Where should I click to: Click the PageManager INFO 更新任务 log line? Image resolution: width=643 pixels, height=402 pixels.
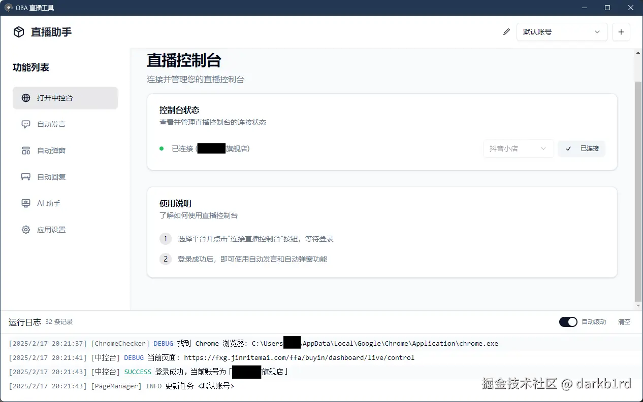pos(121,386)
